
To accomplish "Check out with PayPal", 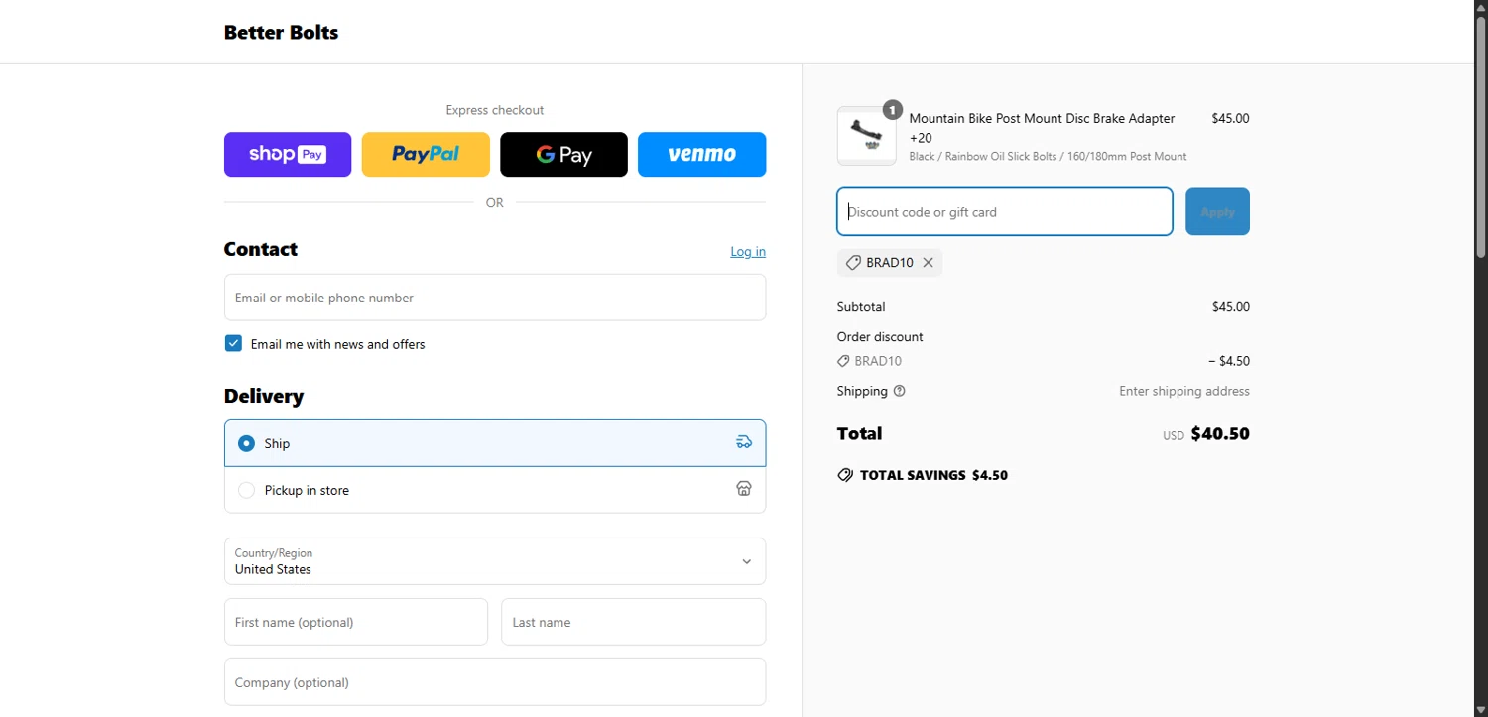I will [426, 155].
